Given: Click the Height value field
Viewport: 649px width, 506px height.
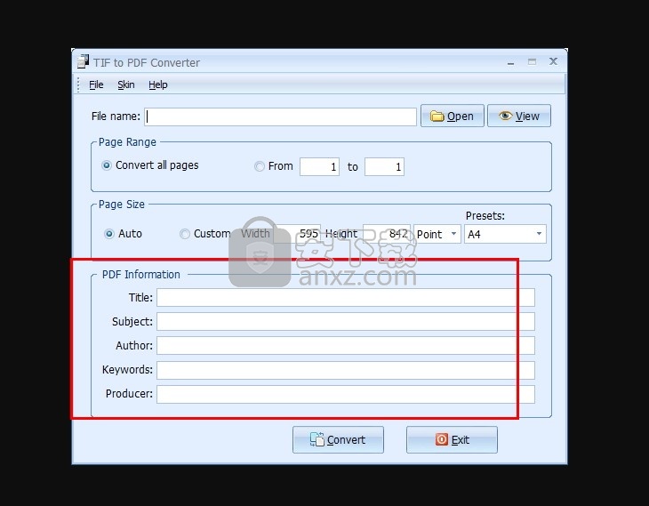Looking at the screenshot, I should click(387, 234).
